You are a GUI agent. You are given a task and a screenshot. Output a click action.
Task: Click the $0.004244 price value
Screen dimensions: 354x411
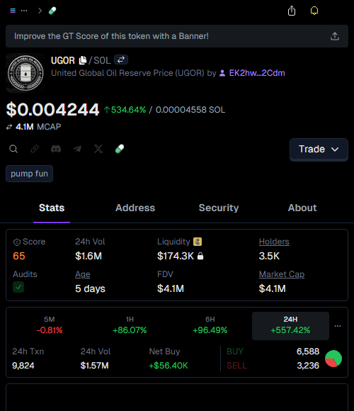52,109
